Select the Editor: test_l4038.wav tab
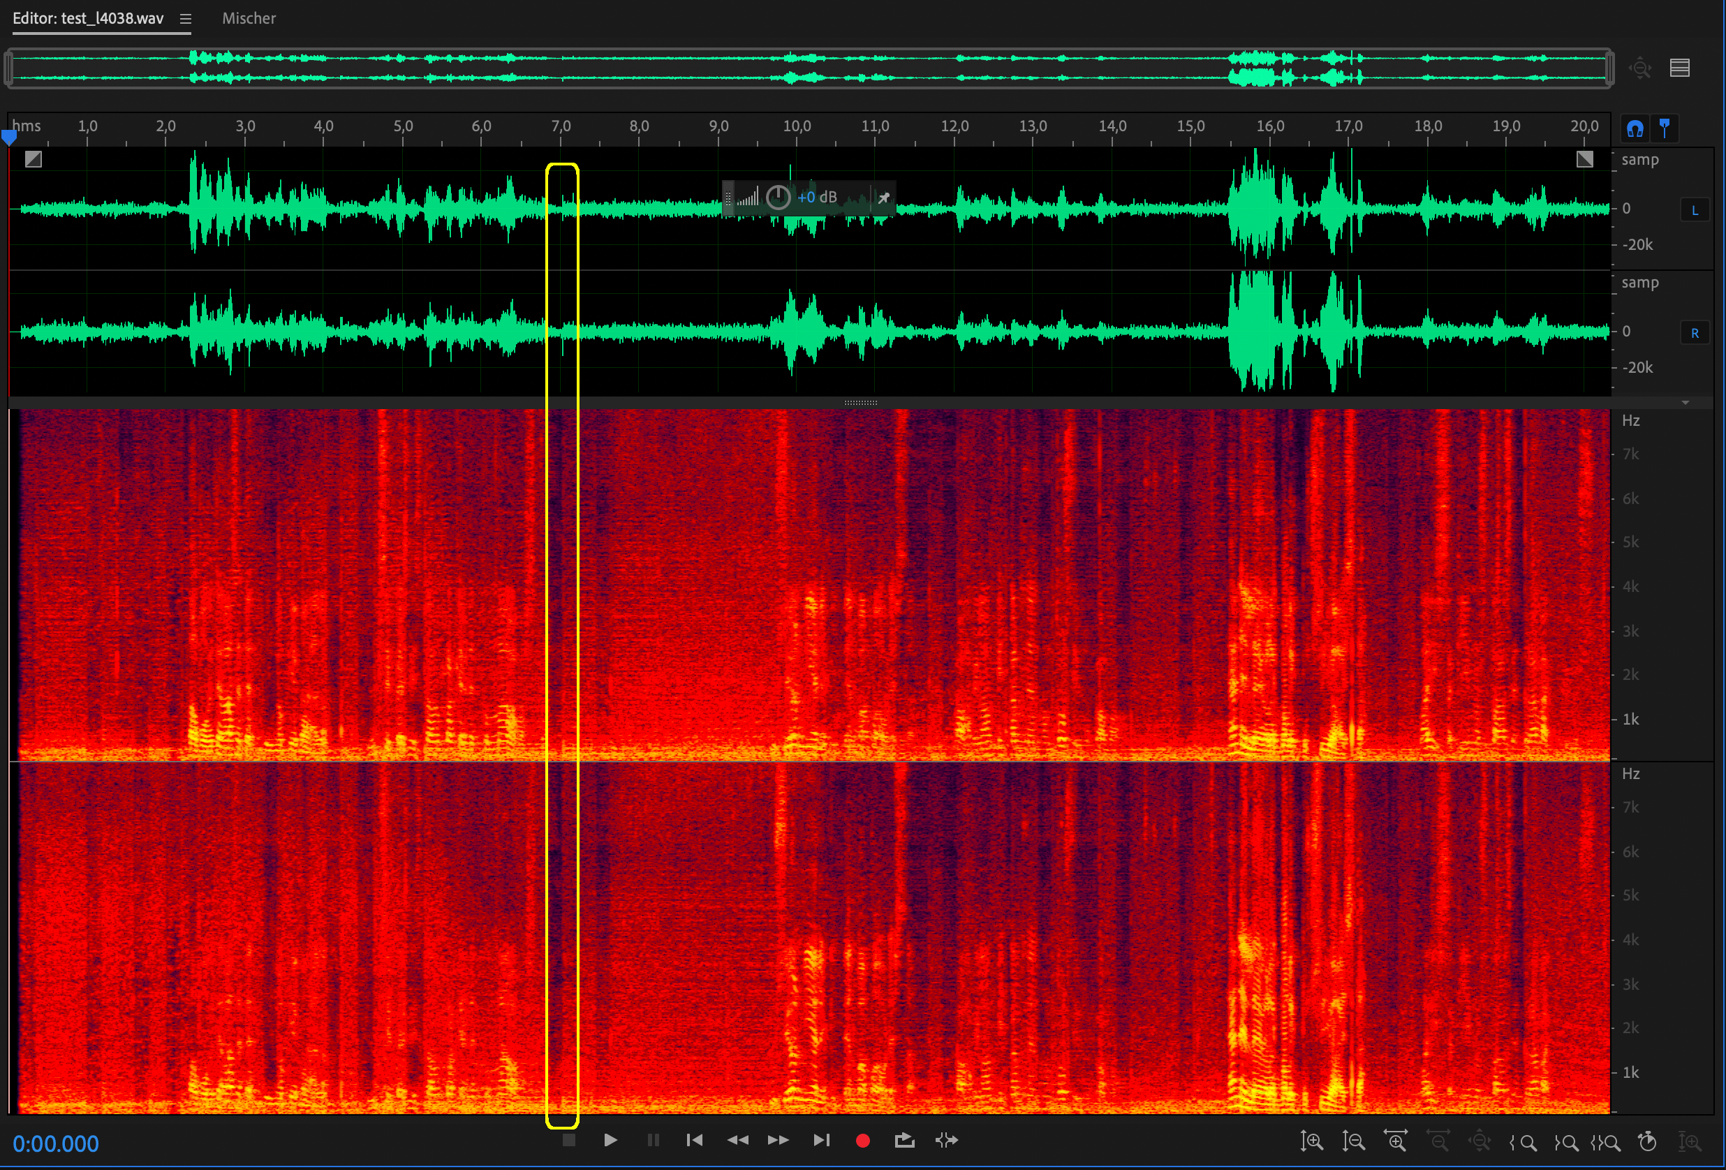Viewport: 1726px width, 1170px height. coord(88,19)
